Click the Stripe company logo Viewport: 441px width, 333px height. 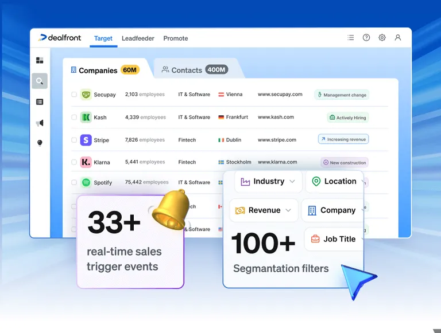(x=86, y=140)
